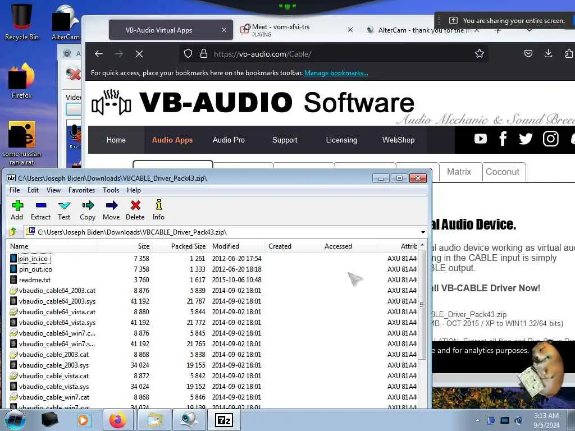Close the Meet browser tab
The image size is (575, 431).
pyautogui.click(x=350, y=30)
